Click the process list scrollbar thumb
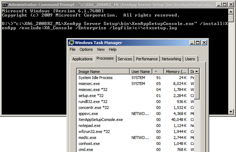 197,86
